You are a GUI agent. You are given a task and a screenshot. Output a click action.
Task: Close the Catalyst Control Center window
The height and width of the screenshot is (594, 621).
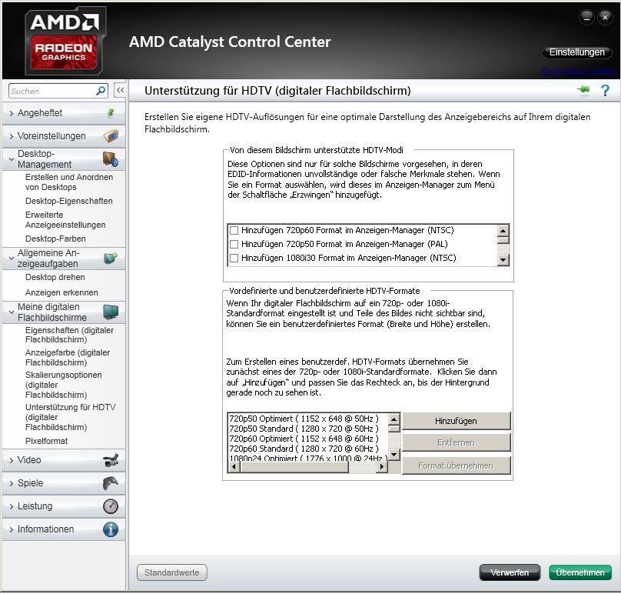pos(605,18)
